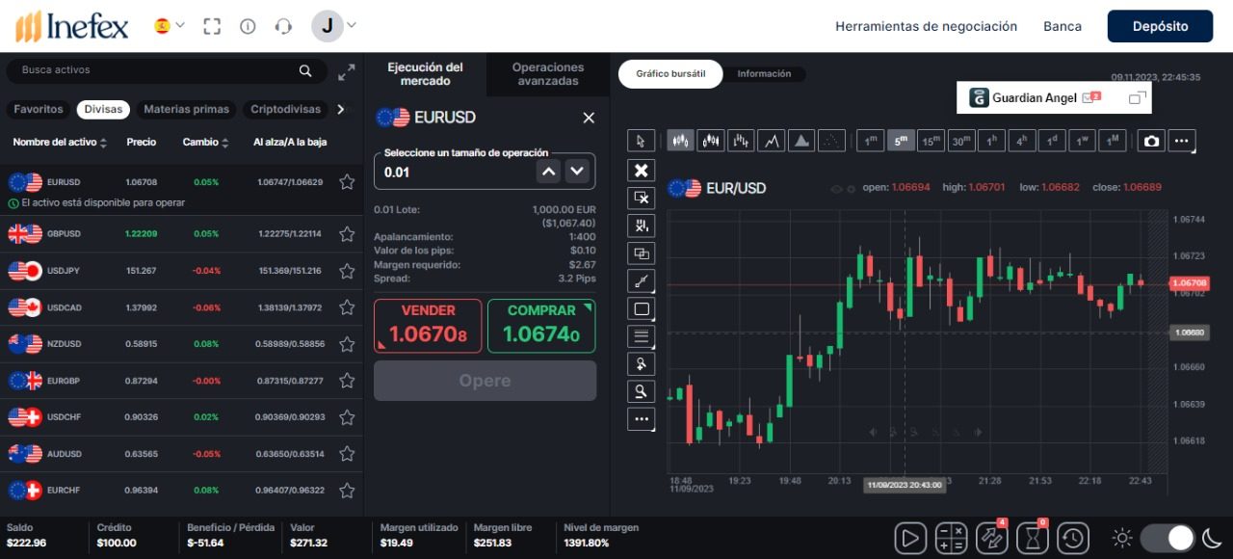Open the Spanish language flag dropdown
Viewport: 1233px width, 559px height.
[170, 27]
